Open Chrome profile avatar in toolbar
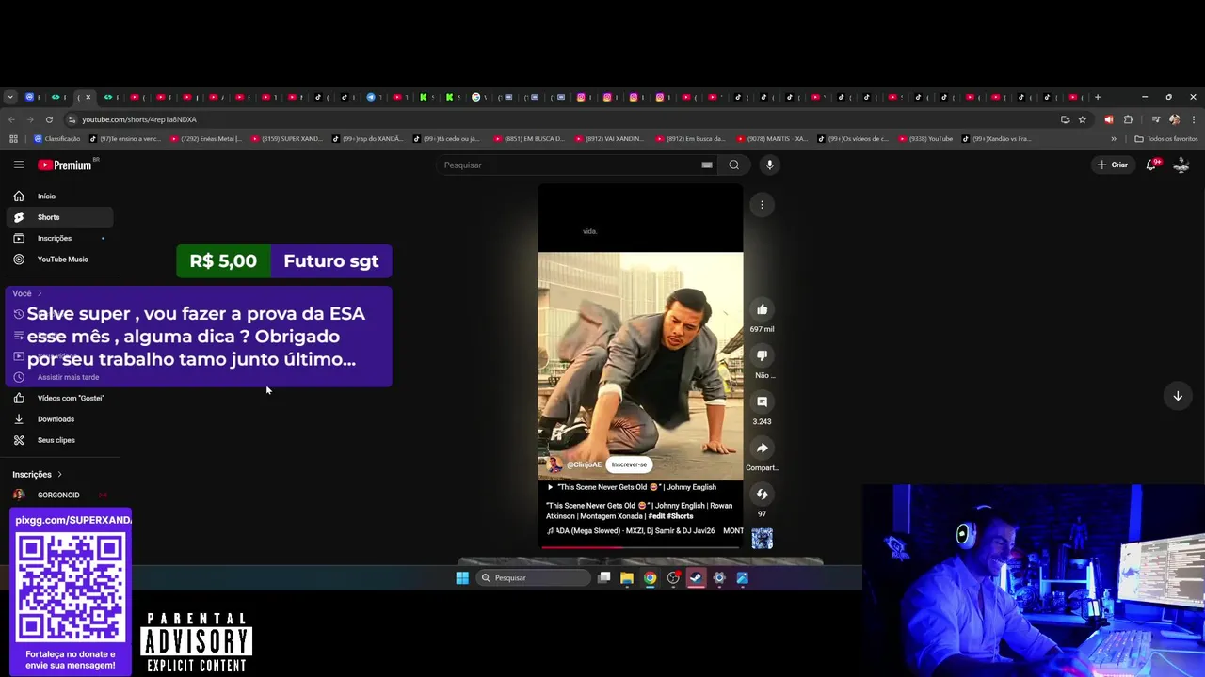The width and height of the screenshot is (1205, 677). (x=1174, y=119)
